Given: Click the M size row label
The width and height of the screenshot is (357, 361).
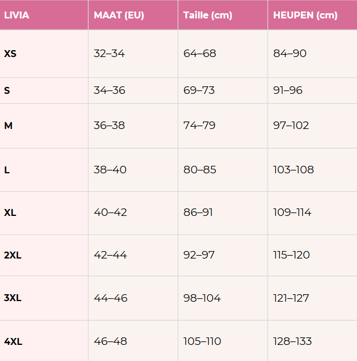Looking at the screenshot, I should [8, 126].
